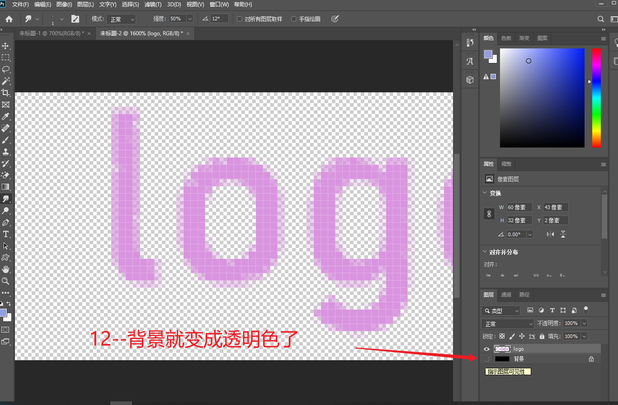Click flip horizontal in Properties panel

coord(550,234)
